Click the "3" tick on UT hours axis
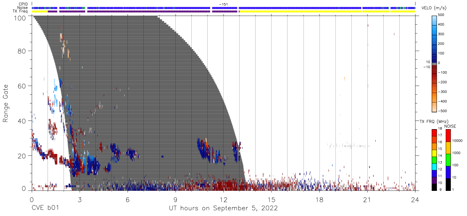Viewport: 467px width, 216px height. click(x=79, y=199)
